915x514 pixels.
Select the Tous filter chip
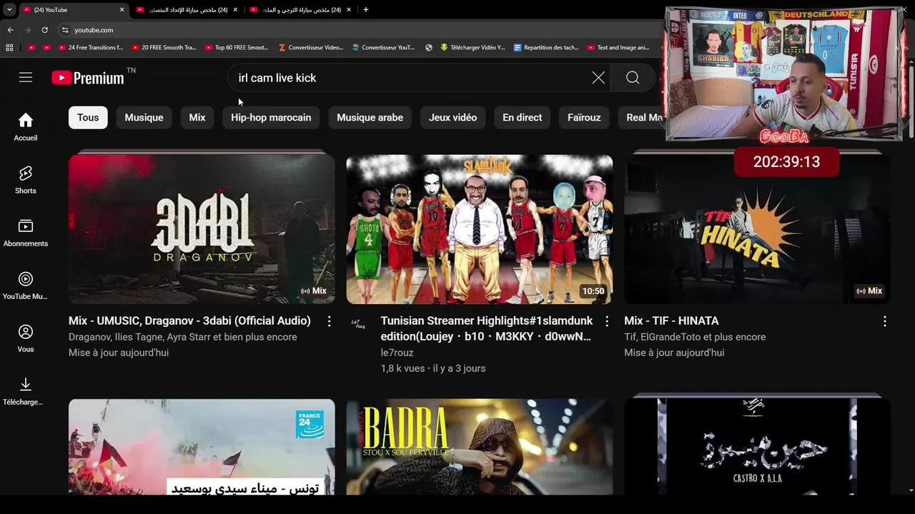(x=88, y=118)
